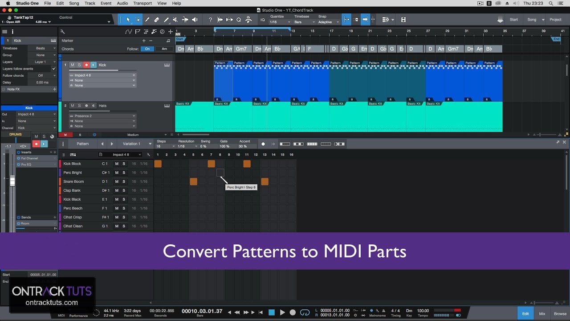Image resolution: width=570 pixels, height=321 pixels.
Task: Click the add track plus icon
Action: coord(171,32)
